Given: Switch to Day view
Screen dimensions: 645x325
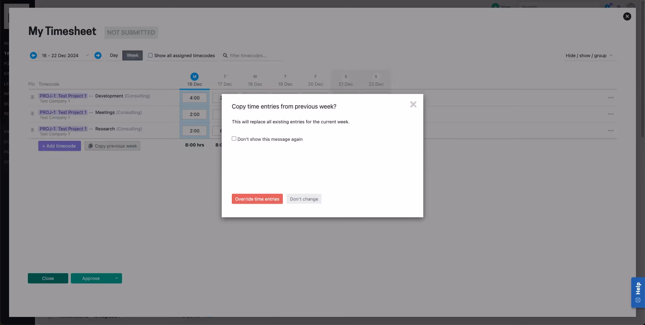Looking at the screenshot, I should pyautogui.click(x=114, y=55).
